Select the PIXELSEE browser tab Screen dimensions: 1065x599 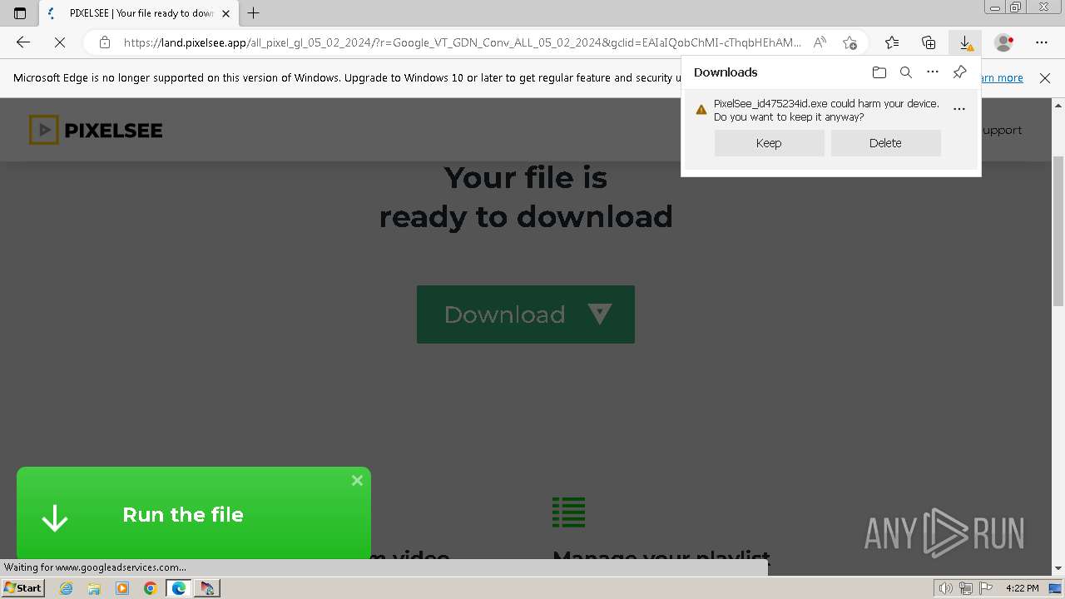(138, 13)
